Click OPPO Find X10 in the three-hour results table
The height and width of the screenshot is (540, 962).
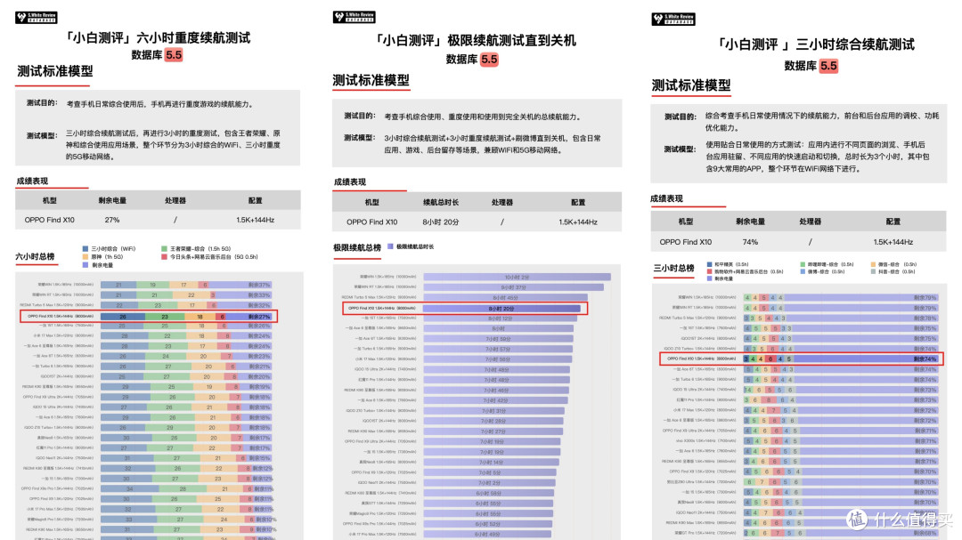(x=685, y=242)
